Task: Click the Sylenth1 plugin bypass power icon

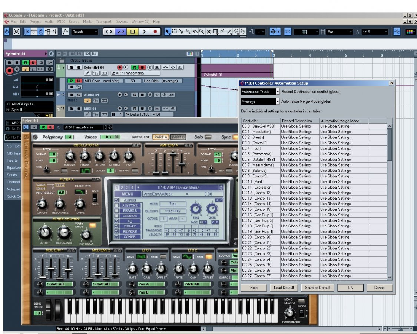Action: 26,127
